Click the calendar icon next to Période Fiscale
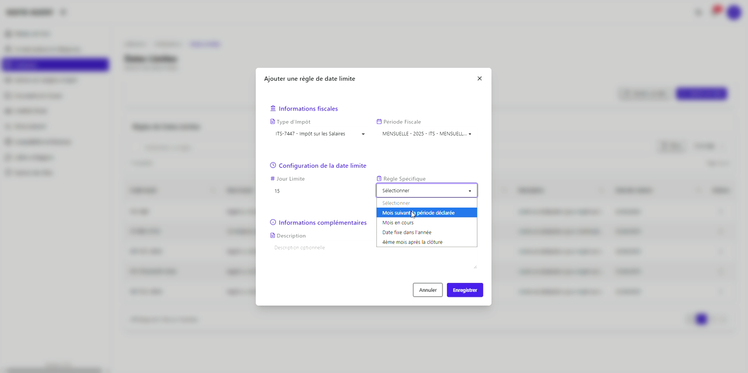748x373 pixels. (379, 122)
